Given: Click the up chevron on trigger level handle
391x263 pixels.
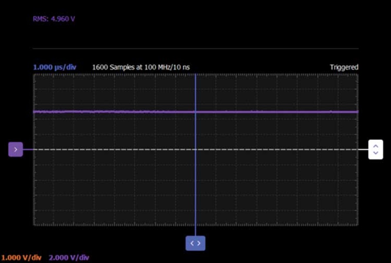Looking at the screenshot, I should click(375, 146).
